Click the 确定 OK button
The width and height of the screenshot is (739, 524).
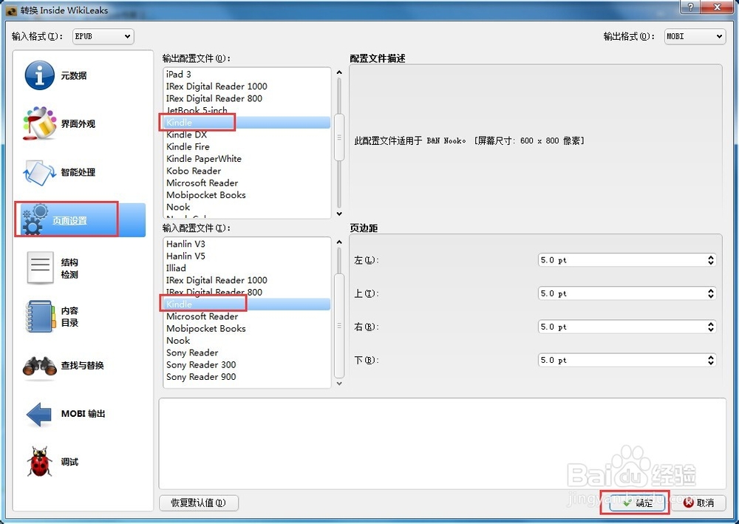637,503
